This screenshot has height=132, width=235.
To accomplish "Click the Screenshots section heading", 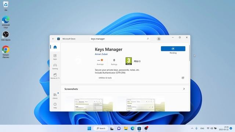I will pos(71,89).
